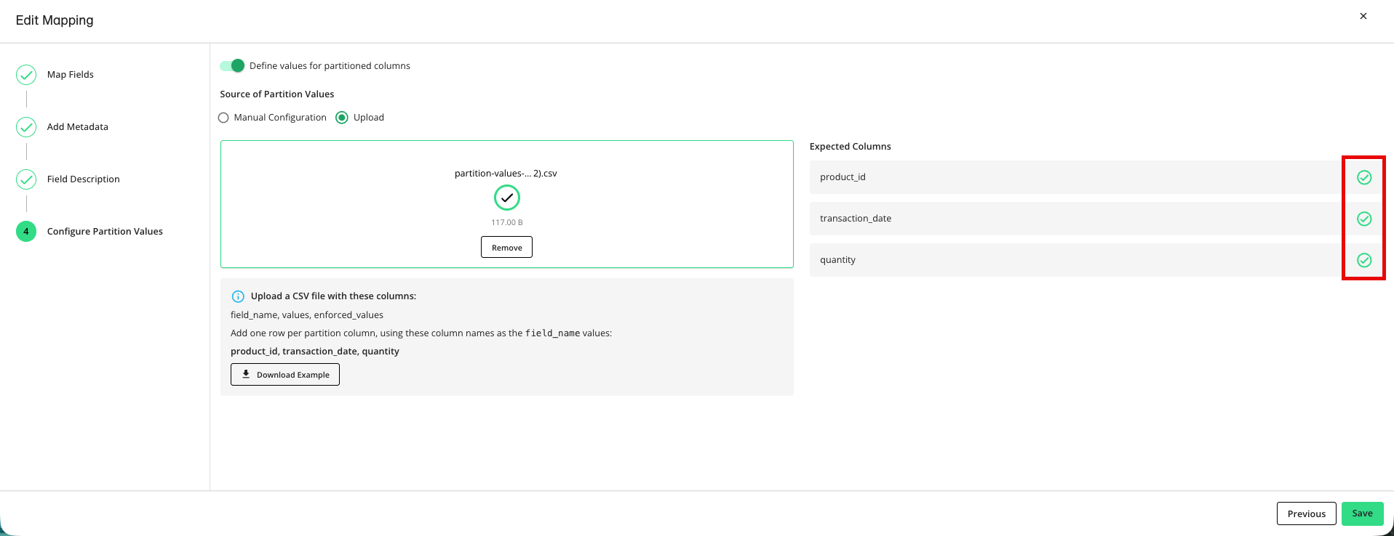This screenshot has height=536, width=1394.
Task: Click the product_id validation check icon
Action: (x=1364, y=177)
